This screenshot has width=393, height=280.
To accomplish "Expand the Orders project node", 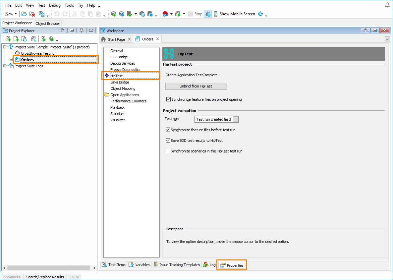I will [x=11, y=60].
